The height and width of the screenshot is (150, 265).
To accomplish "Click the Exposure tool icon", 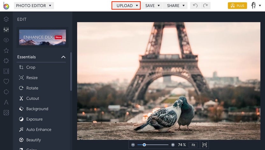I will coord(21,119).
